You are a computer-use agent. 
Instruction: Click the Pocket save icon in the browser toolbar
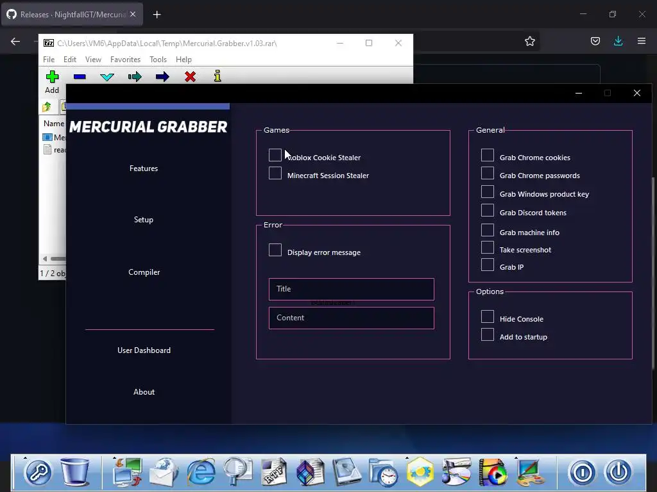coord(595,41)
